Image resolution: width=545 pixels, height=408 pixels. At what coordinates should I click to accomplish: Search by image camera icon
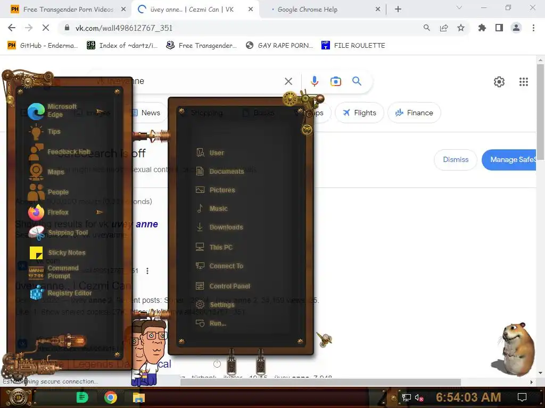coord(335,81)
